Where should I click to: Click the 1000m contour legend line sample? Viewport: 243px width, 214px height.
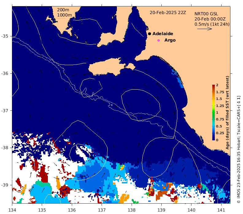coord(61,18)
